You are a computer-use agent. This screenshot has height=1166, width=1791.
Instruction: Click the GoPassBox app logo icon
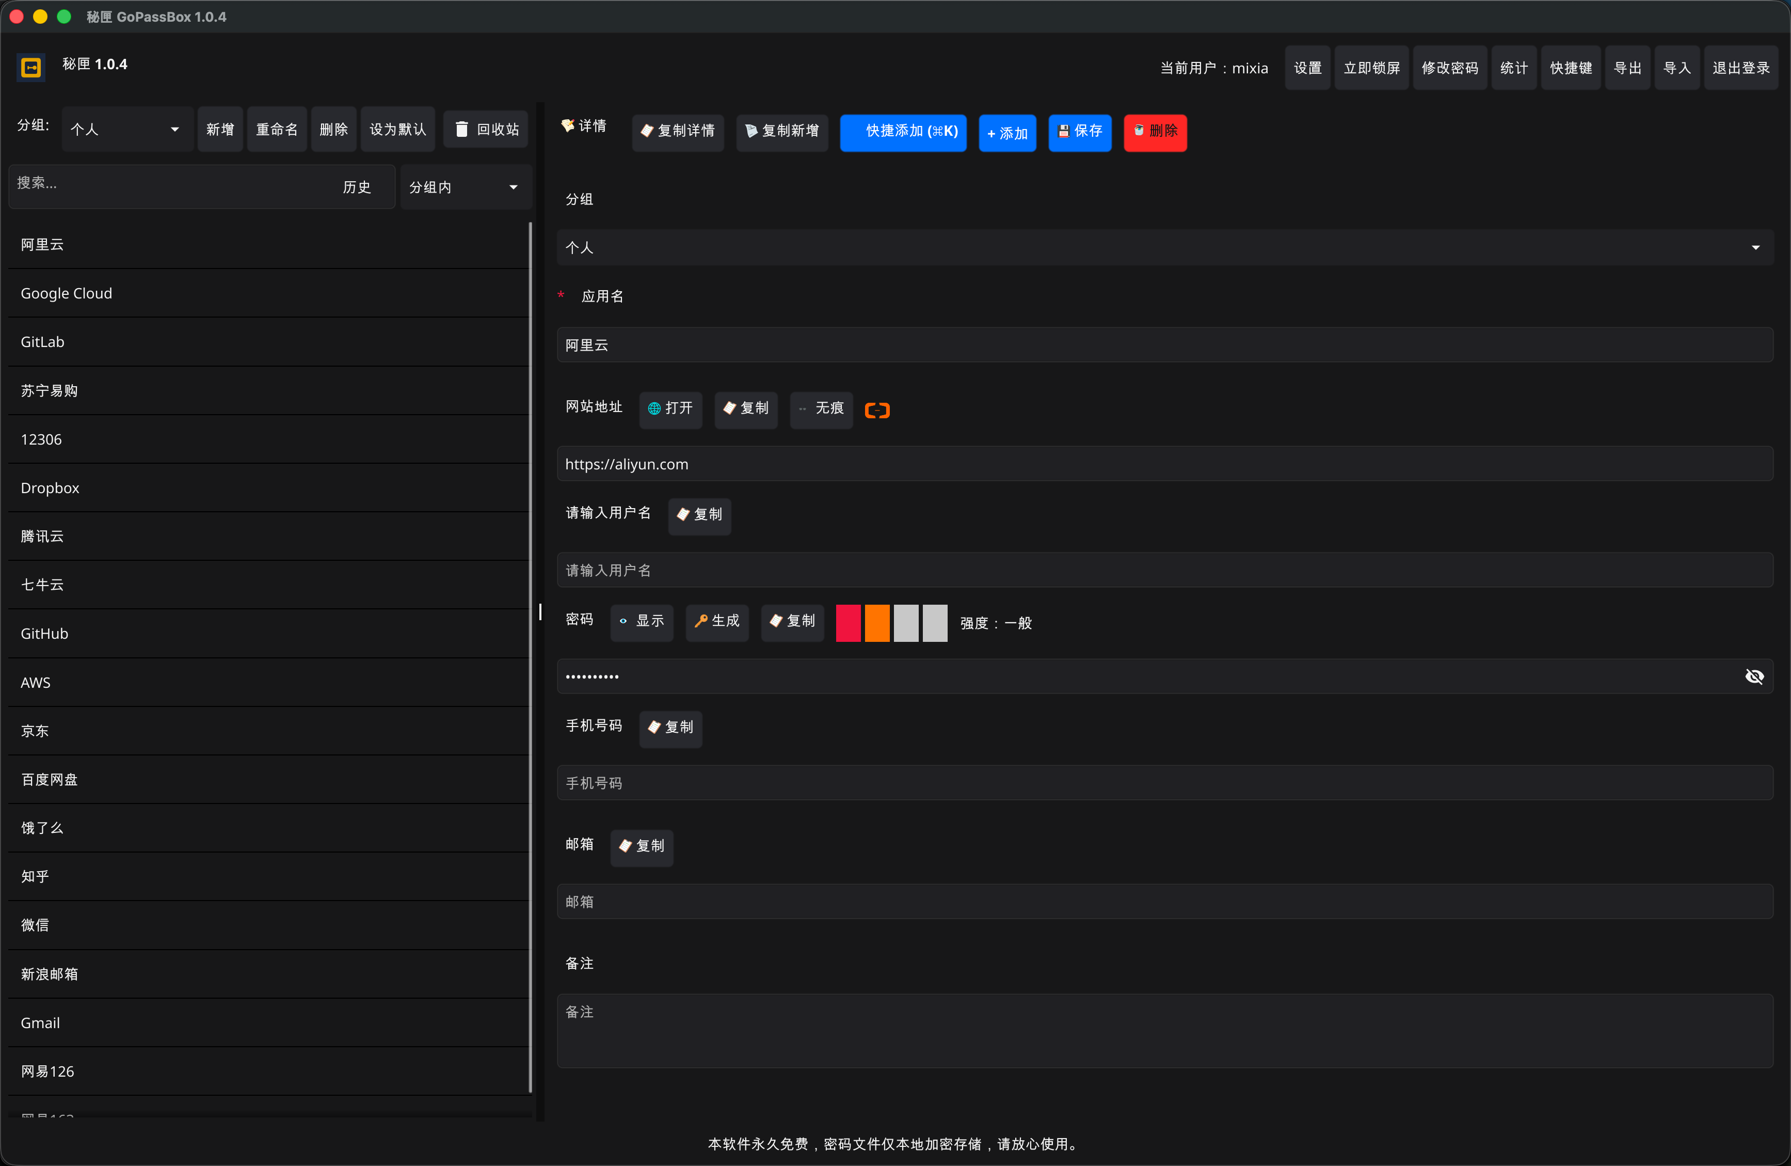click(31, 68)
